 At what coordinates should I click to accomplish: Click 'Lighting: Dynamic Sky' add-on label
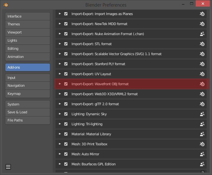[x=89, y=114]
